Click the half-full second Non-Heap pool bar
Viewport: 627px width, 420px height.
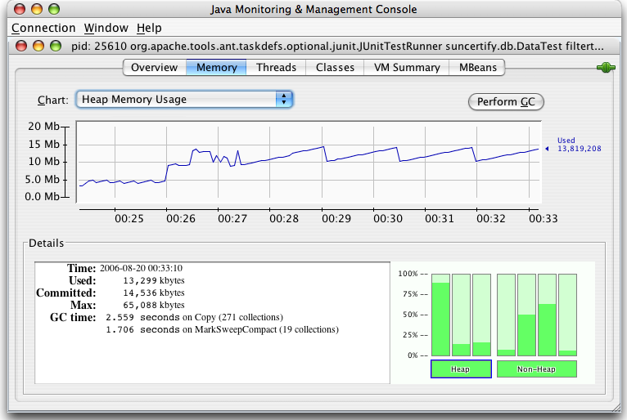point(526,315)
